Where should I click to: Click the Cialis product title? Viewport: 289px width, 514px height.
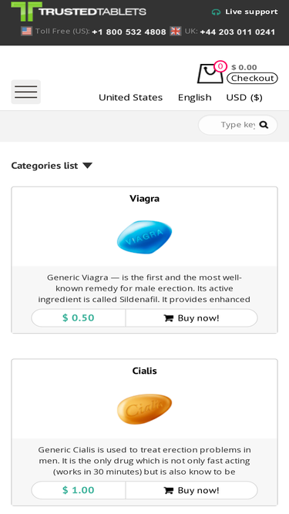[145, 371]
